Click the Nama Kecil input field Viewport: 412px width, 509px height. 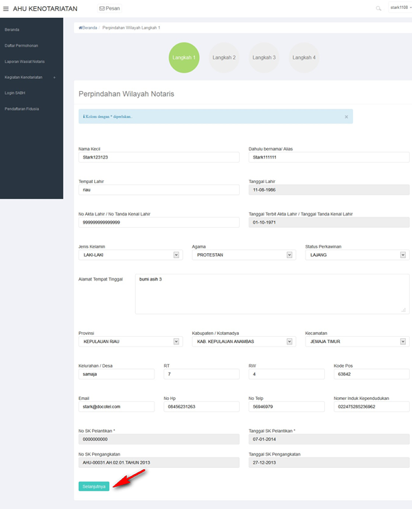[159, 157]
